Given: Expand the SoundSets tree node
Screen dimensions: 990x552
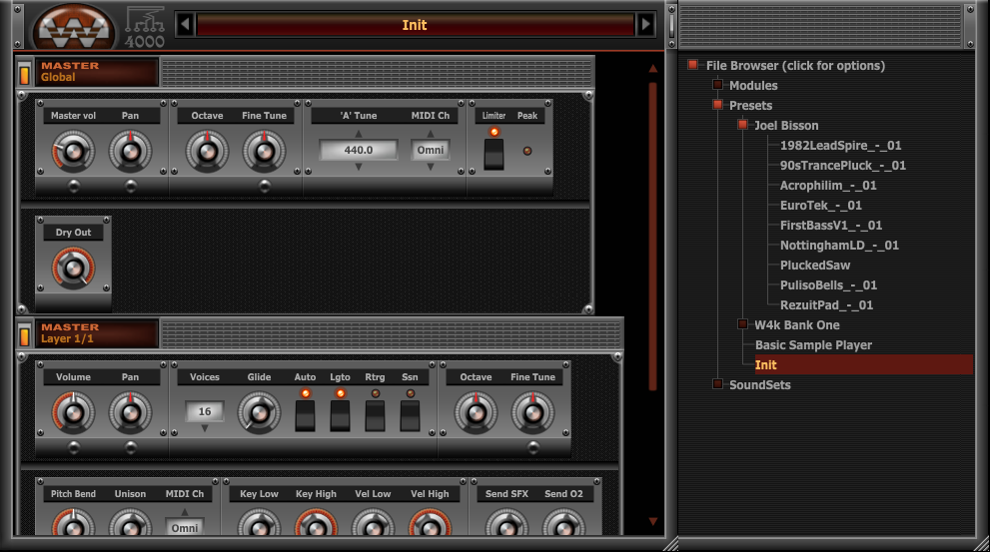Looking at the screenshot, I should tap(717, 384).
